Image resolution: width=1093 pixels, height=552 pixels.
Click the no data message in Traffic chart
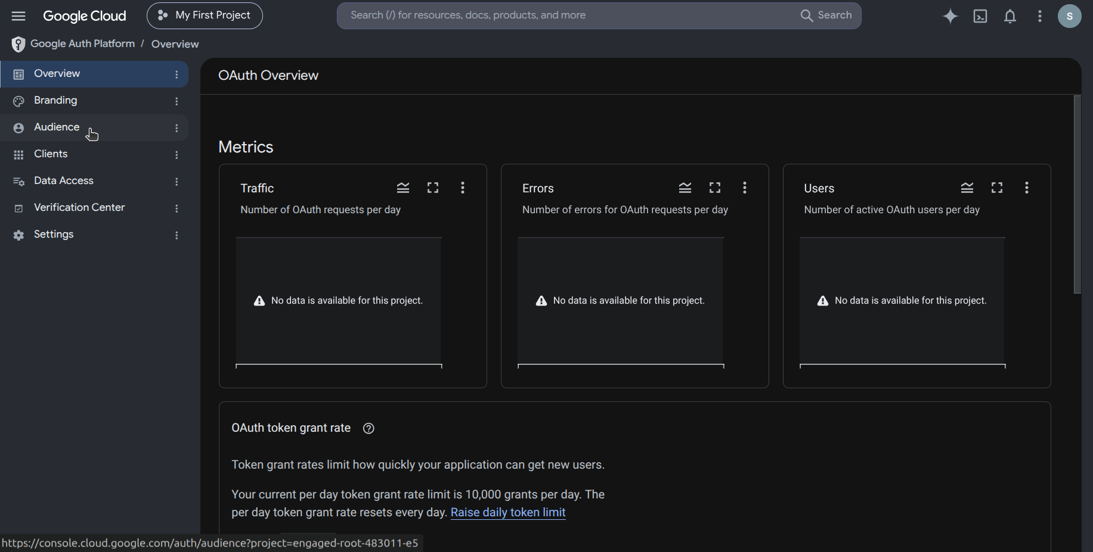[338, 301]
